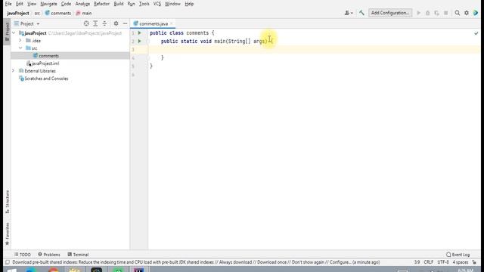The height and width of the screenshot is (272, 484).
Task: Click comments breadcrumb in navigation bar
Action: [x=58, y=14]
